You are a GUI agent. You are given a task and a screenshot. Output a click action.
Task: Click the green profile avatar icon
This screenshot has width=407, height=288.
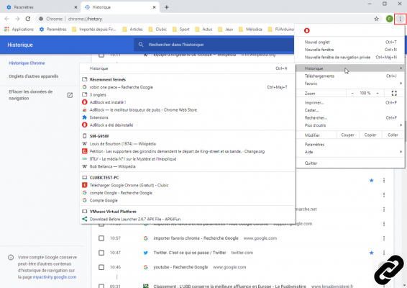[389, 19]
